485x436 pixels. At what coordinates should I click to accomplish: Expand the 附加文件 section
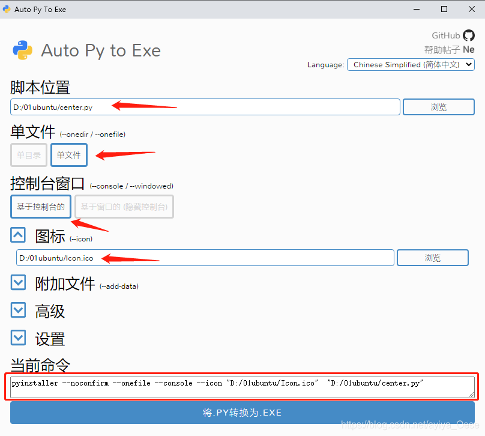pos(19,282)
